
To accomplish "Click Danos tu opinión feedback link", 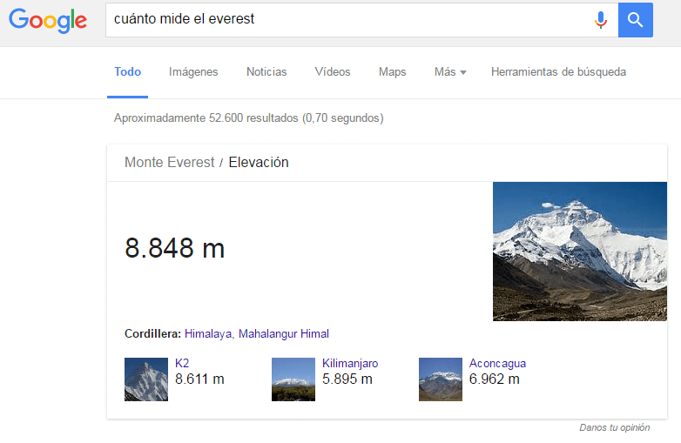I will [614, 427].
